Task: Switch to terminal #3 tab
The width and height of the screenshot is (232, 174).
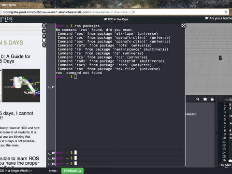Action: (51, 159)
